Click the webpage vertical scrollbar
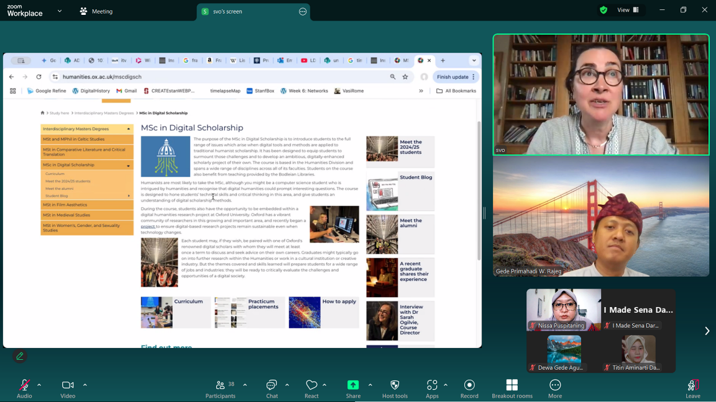 tap(479, 192)
